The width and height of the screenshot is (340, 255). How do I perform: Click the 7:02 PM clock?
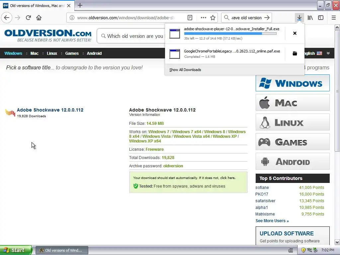328,250
